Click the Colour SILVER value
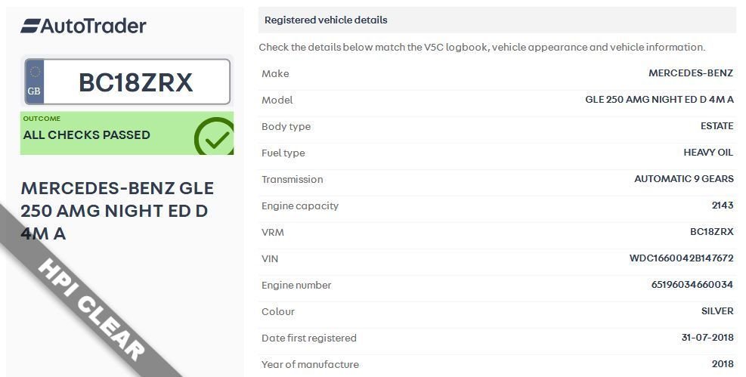Viewport: 746px width, 377px height. (x=717, y=311)
